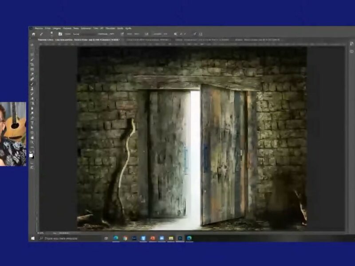Viewport: 355px width, 266px height.
Task: Select the Horizontal Type tool
Action: (32, 123)
